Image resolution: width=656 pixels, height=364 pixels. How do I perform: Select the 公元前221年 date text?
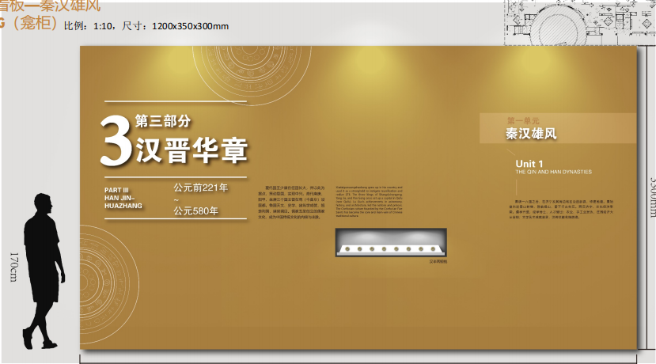(x=201, y=188)
